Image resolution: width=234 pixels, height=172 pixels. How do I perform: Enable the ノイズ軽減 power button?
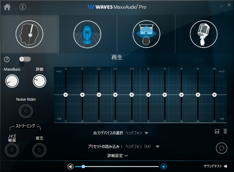pyautogui.click(x=12, y=150)
